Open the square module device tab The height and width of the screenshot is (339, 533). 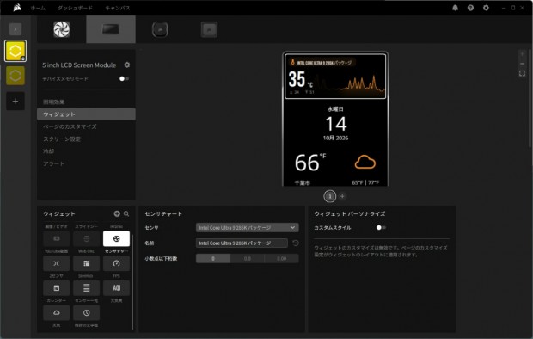tap(209, 29)
